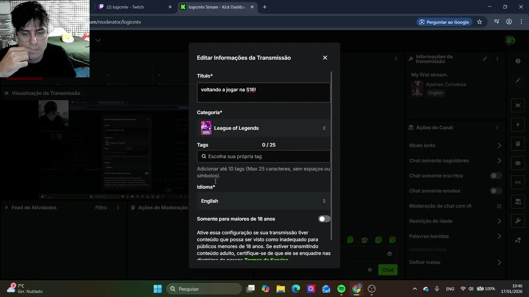529x297 pixels.
Task: Toggle stream preview panel sidebar icon
Action: 518,105
